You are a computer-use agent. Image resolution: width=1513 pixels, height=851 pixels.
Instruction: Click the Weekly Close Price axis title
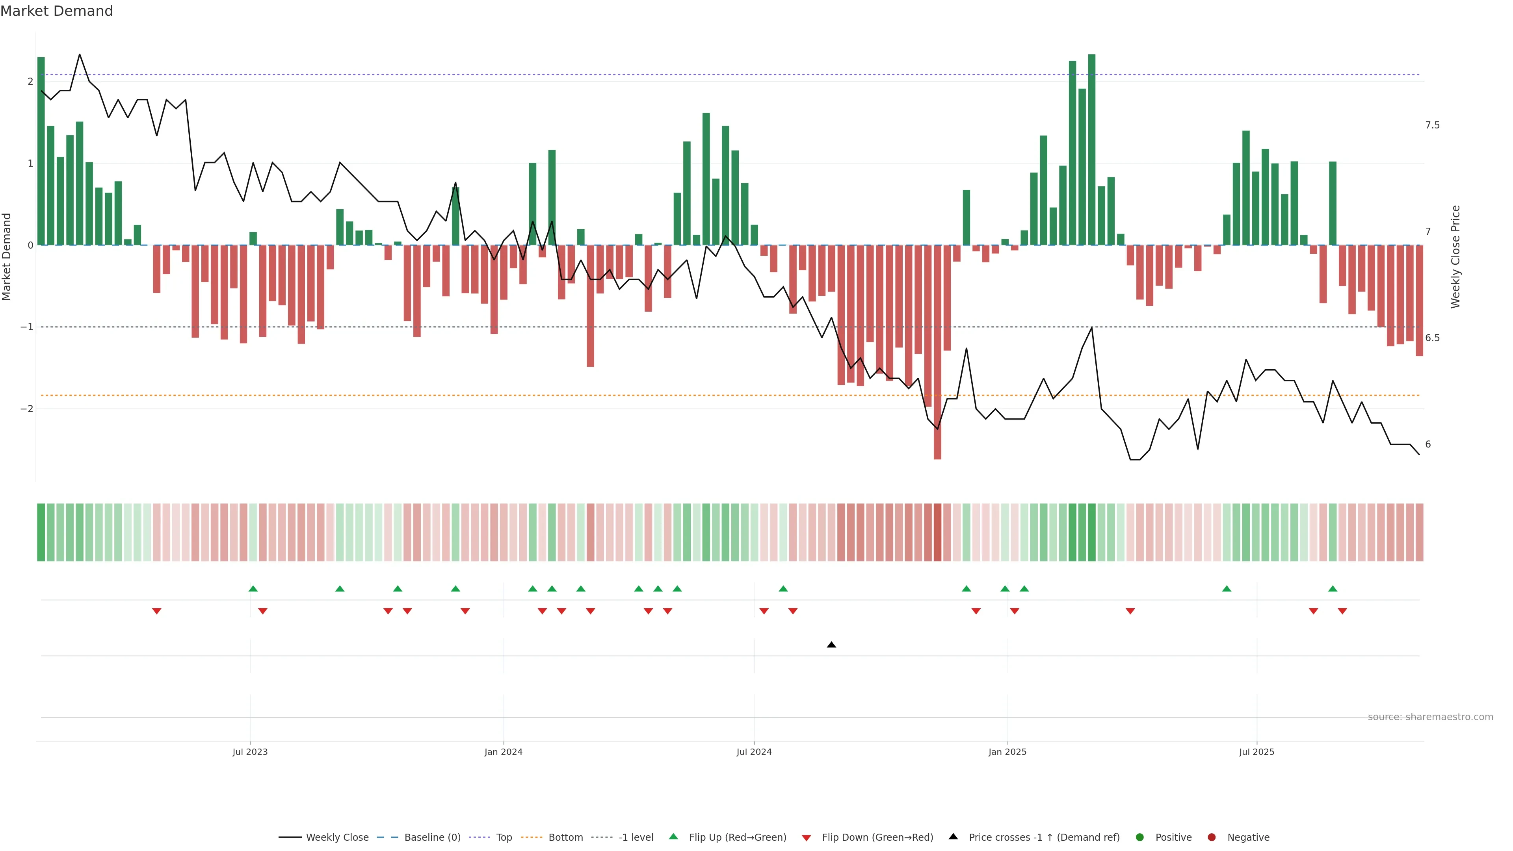coord(1455,256)
